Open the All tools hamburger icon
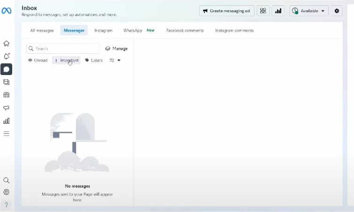 coord(6,134)
